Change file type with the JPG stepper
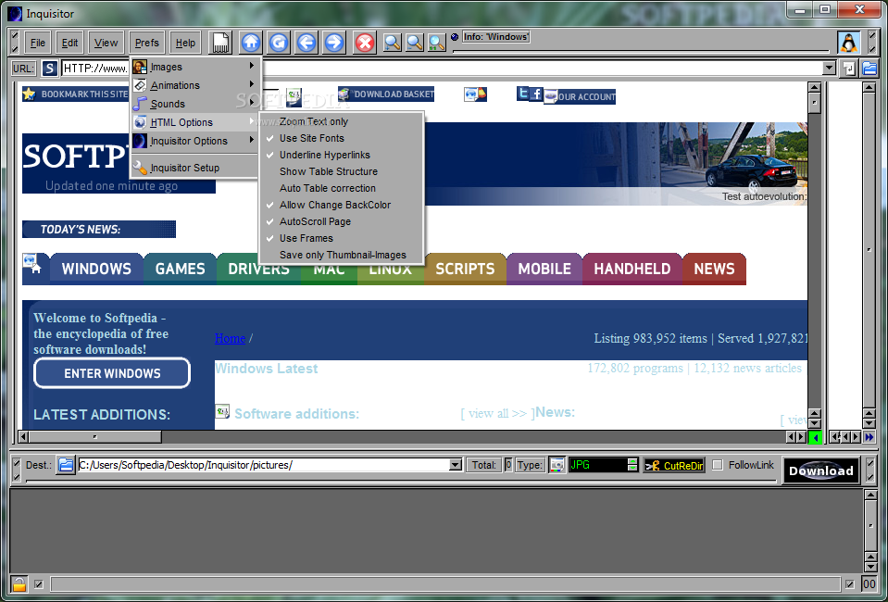 click(x=632, y=465)
